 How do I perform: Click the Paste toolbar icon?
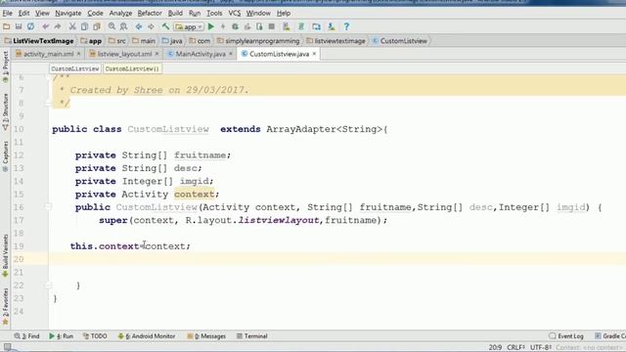pos(97,26)
